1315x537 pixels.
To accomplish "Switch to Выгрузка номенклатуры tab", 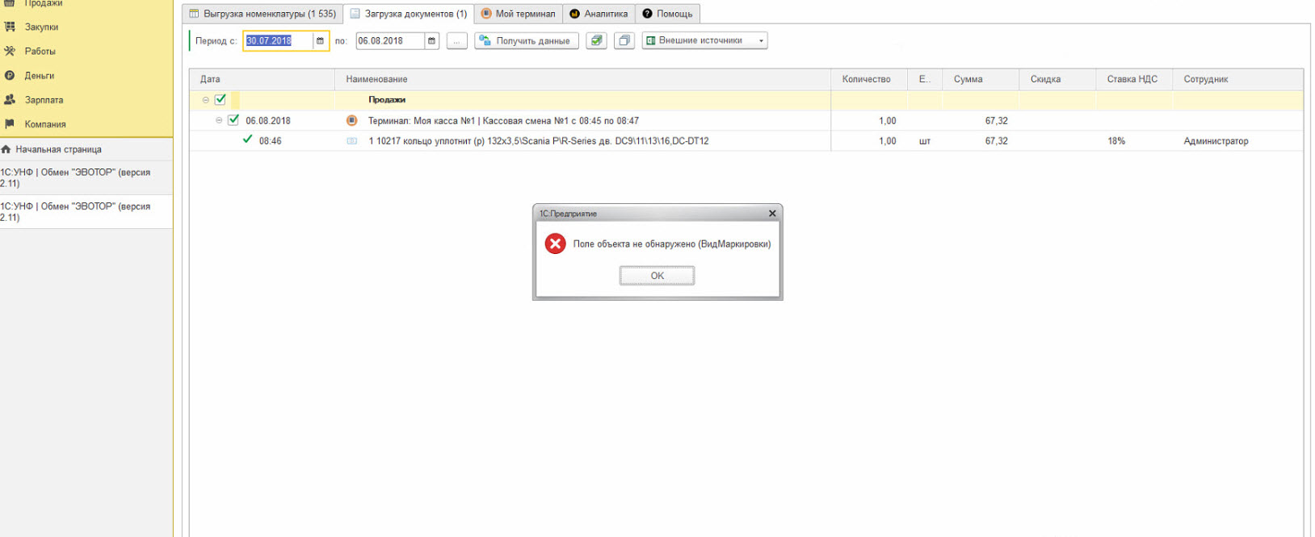I will 263,14.
